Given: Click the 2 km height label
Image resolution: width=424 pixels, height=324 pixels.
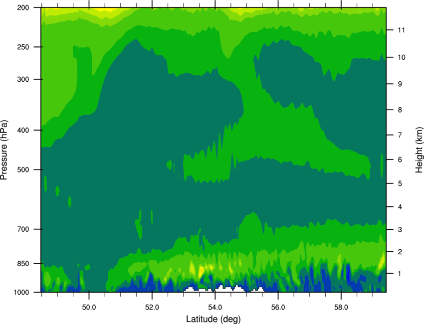Looking at the screenshot, I should click(x=400, y=252).
